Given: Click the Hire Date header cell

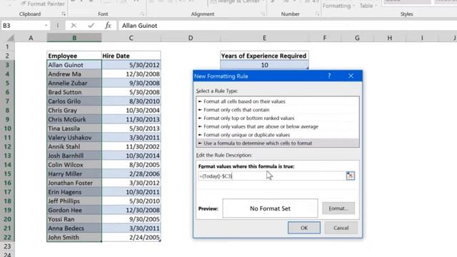Looking at the screenshot, I should [131, 56].
